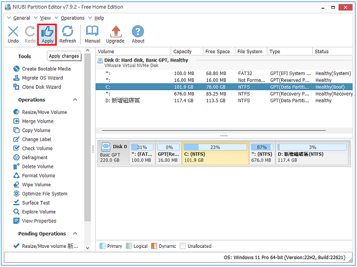Click the D: 117.4 GB partition block
Viewport: 357px width, 267px height.
pos(312,154)
